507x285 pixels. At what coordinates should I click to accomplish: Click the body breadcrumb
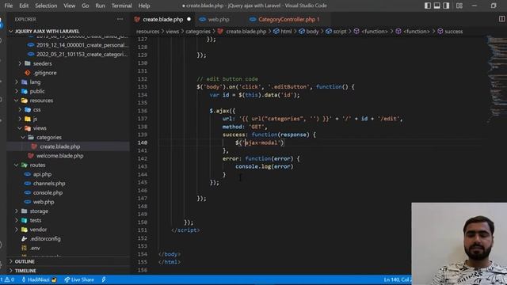[x=308, y=32]
